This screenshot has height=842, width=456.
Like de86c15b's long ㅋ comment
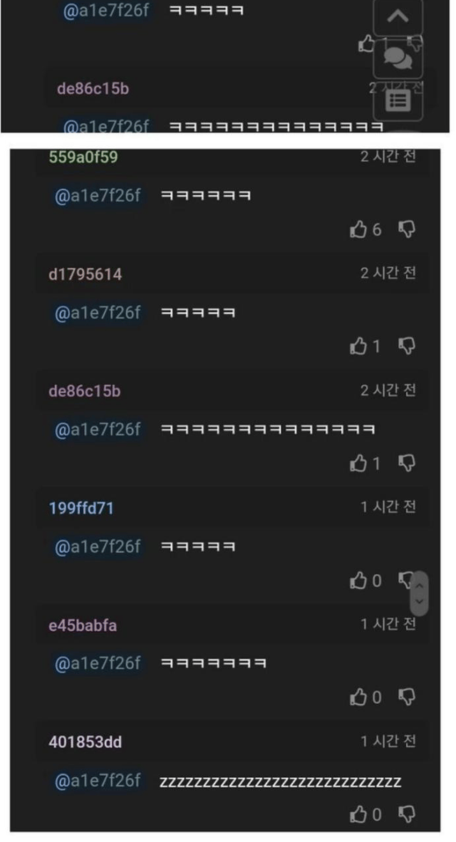pyautogui.click(x=358, y=463)
